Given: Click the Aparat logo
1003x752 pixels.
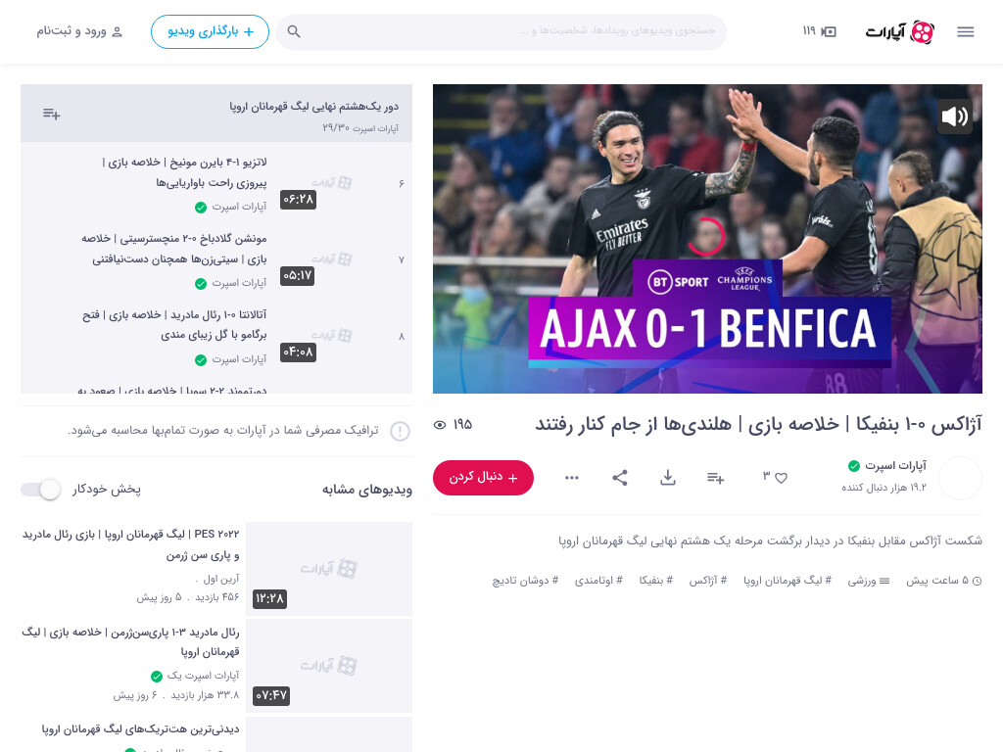Looking at the screenshot, I should [899, 31].
